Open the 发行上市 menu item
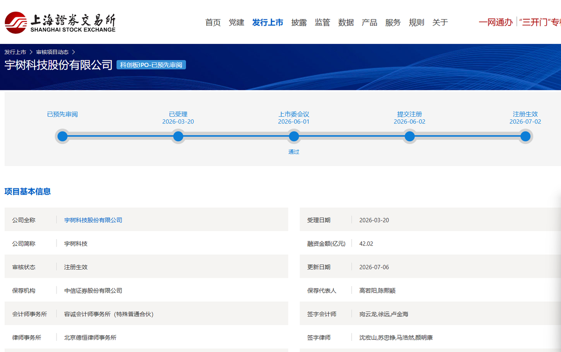This screenshot has height=352, width=561. click(268, 23)
